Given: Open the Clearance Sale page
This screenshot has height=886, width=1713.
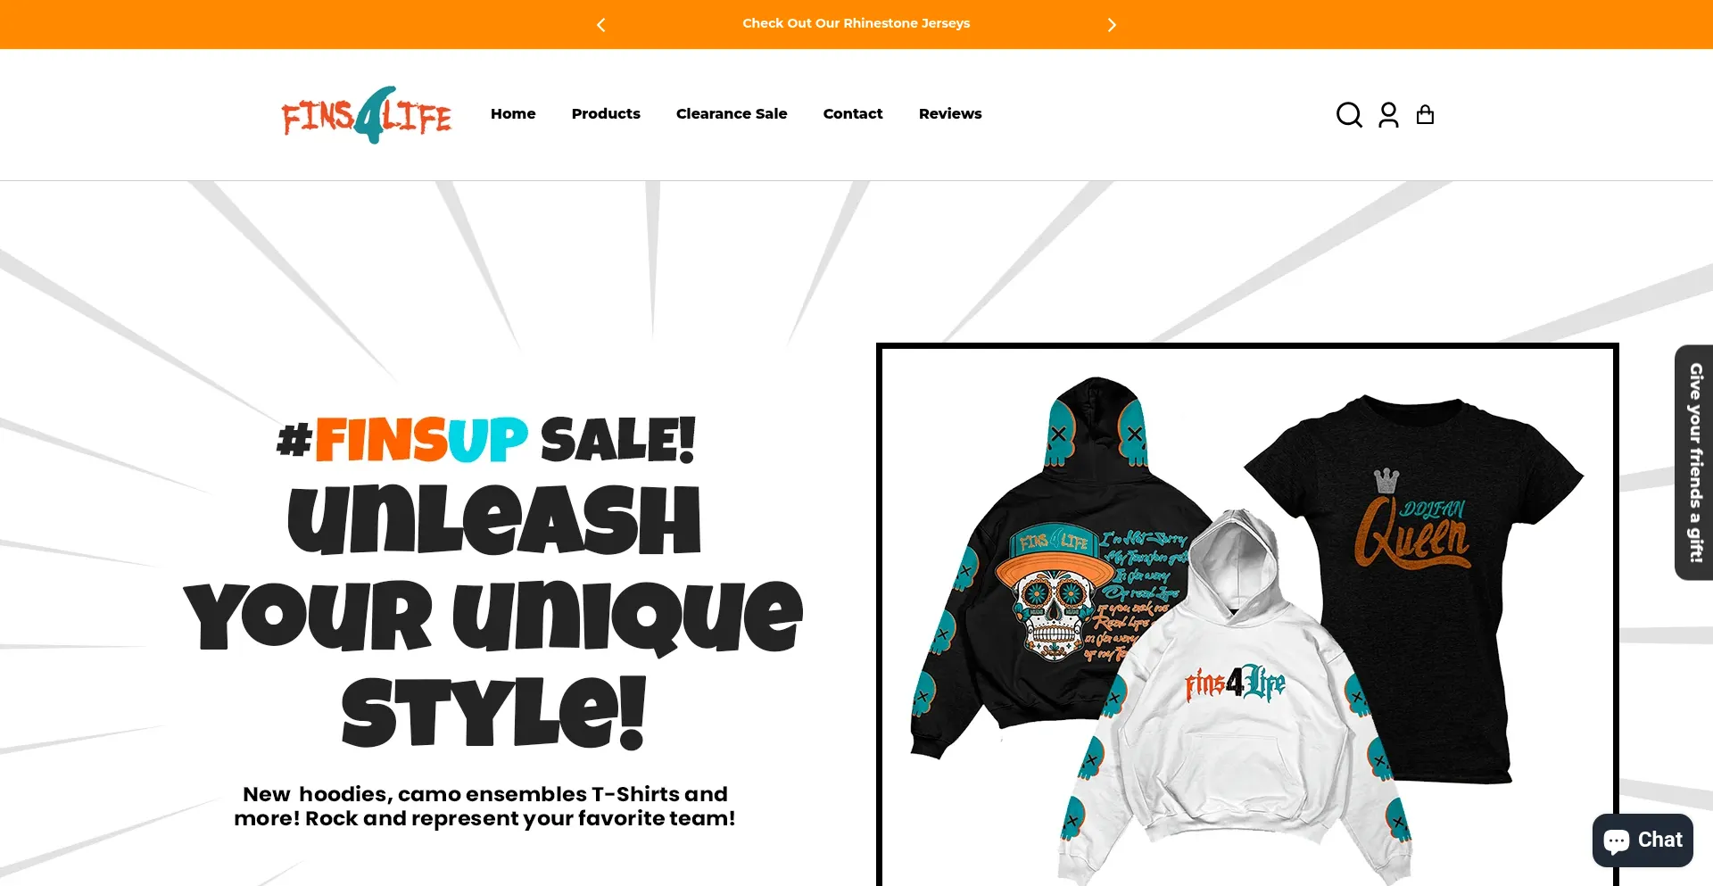Looking at the screenshot, I should (732, 114).
